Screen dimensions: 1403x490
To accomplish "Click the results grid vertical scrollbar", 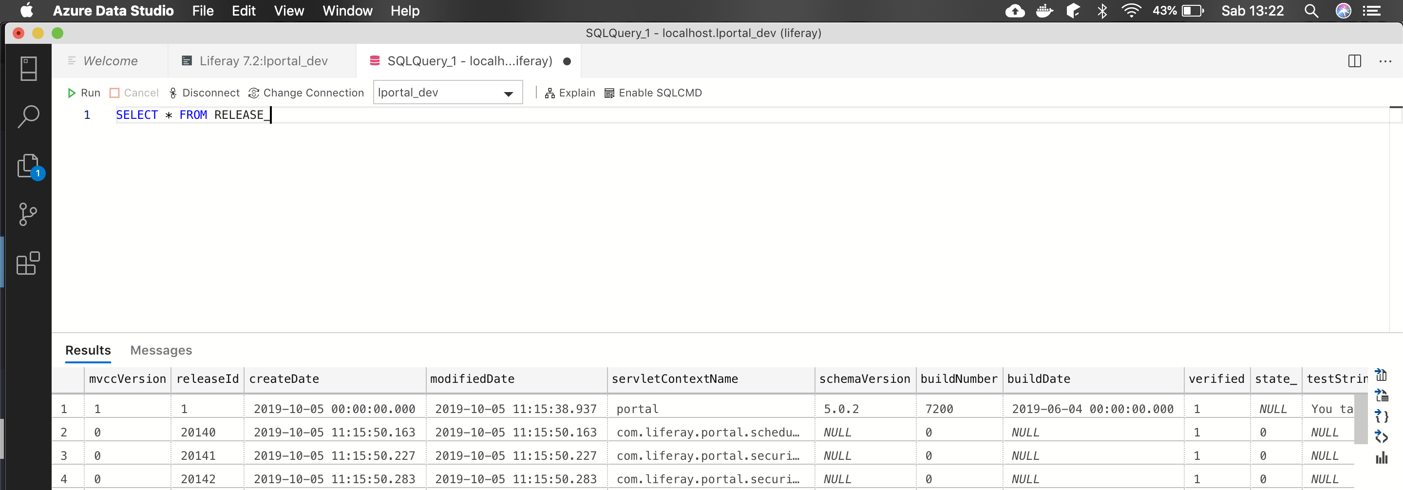I will pos(1361,419).
